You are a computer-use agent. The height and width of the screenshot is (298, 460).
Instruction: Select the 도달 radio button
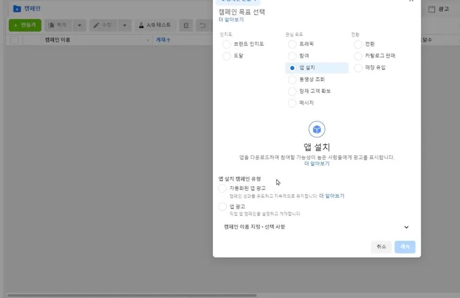pos(227,56)
